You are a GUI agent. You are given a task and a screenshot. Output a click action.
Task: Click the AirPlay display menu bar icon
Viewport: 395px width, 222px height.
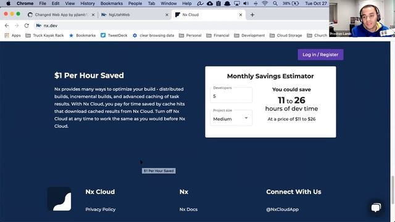[237, 3]
